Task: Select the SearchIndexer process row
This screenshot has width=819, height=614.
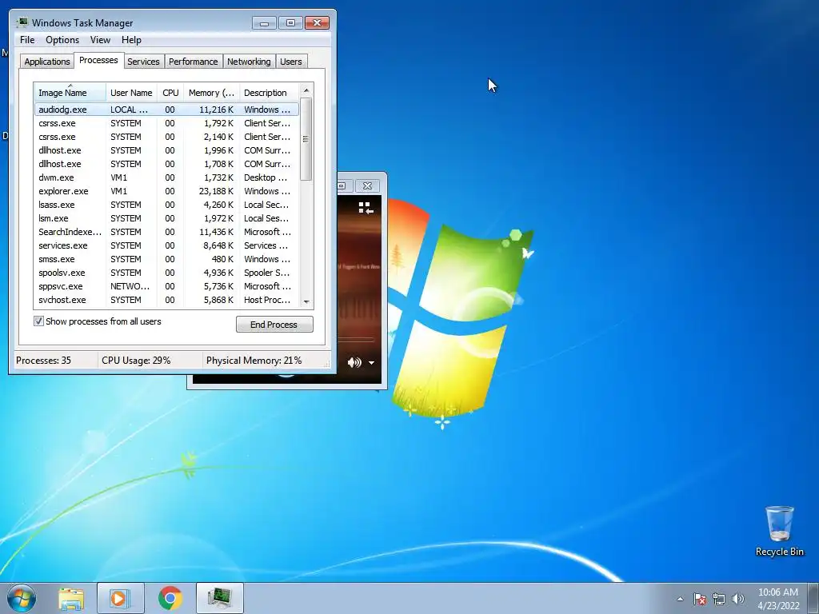Action: pos(166,232)
